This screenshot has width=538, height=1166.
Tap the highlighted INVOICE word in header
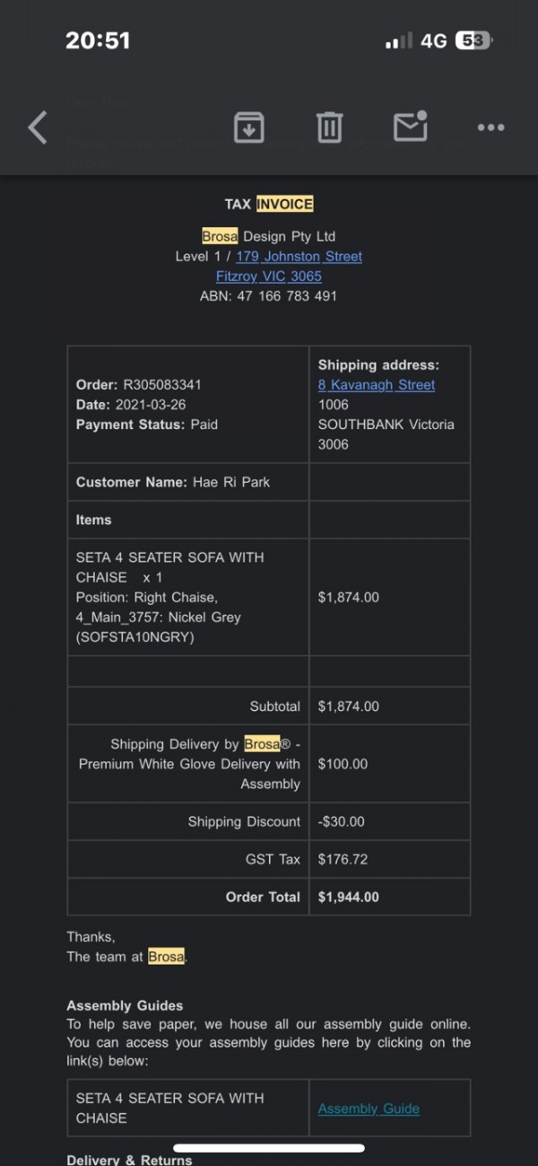tap(285, 205)
